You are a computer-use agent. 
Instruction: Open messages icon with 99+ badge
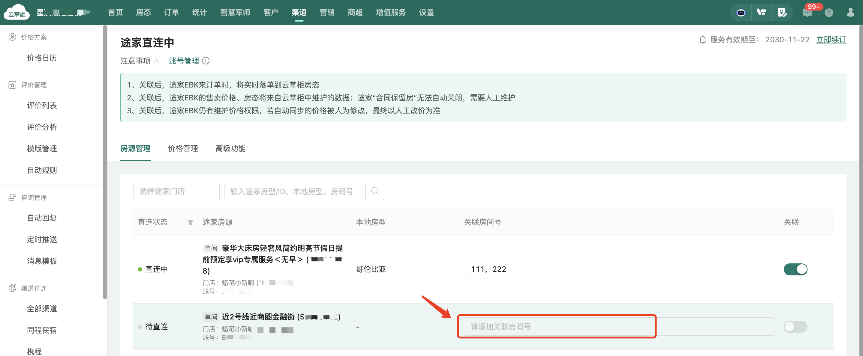(x=807, y=13)
